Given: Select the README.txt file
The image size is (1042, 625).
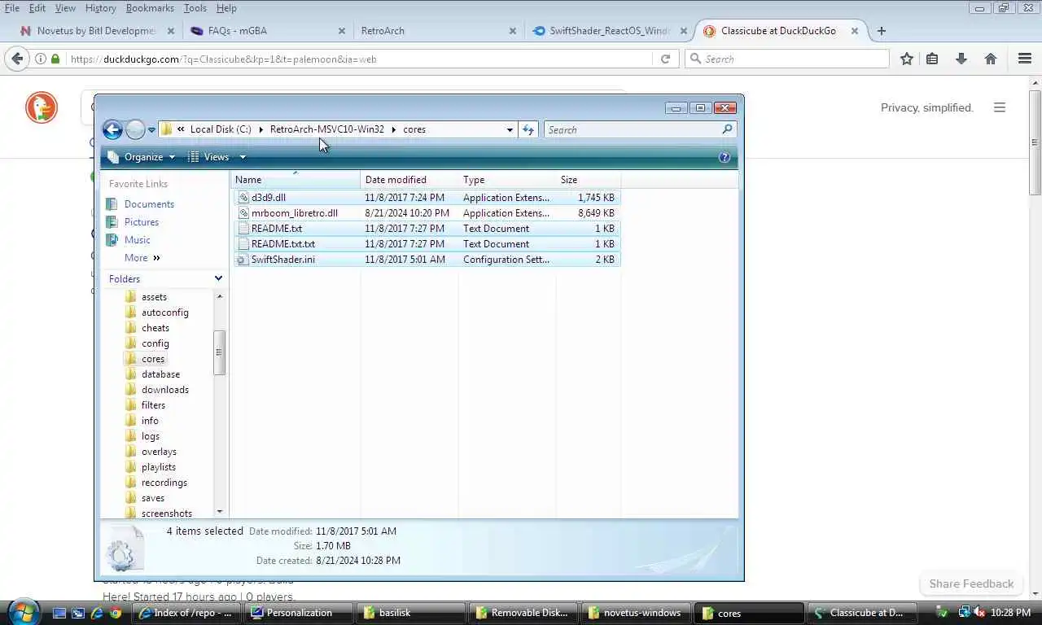Looking at the screenshot, I should pos(427,229).
